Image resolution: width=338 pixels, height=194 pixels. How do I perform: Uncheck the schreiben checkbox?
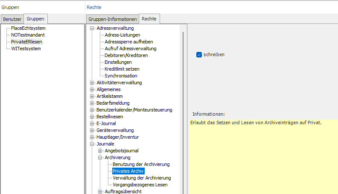pos(199,55)
